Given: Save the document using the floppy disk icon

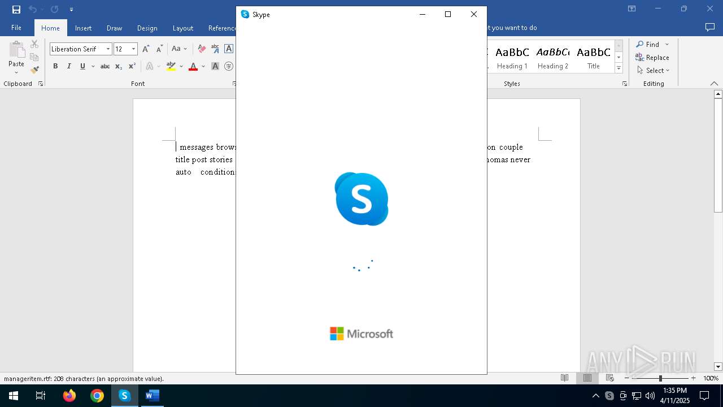Looking at the screenshot, I should (16, 9).
